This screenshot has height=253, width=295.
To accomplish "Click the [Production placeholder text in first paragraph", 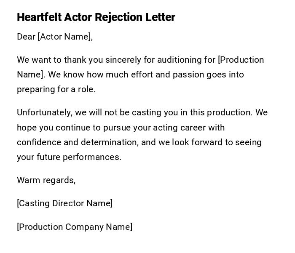I will point(241,60).
